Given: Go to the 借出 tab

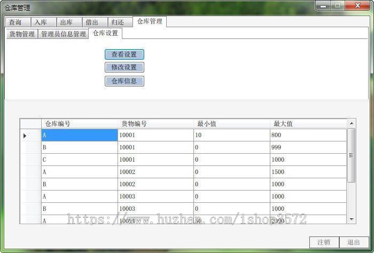Looking at the screenshot, I should 95,22.
